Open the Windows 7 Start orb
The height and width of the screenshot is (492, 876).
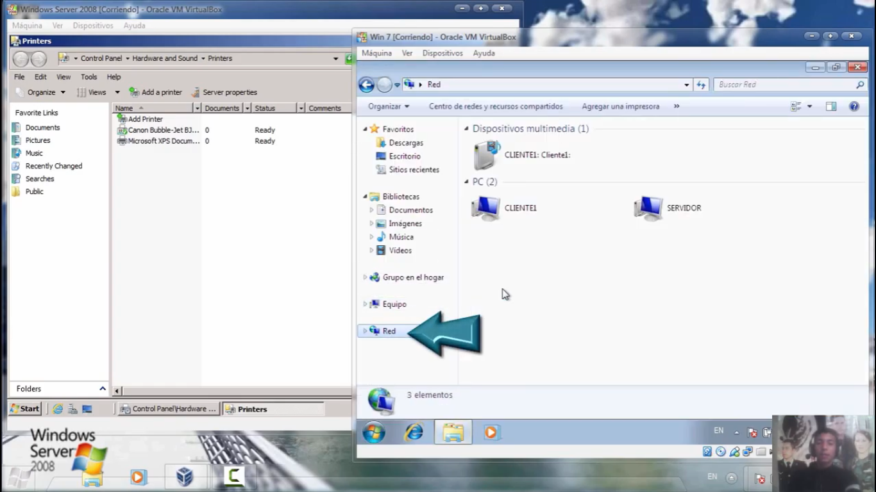(374, 433)
